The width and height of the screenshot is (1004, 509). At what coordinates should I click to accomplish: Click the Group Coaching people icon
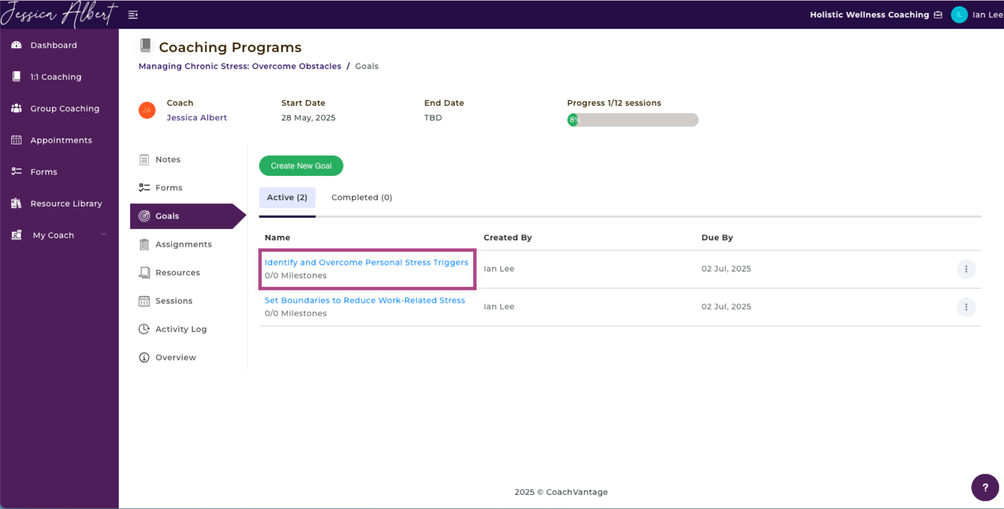[16, 108]
